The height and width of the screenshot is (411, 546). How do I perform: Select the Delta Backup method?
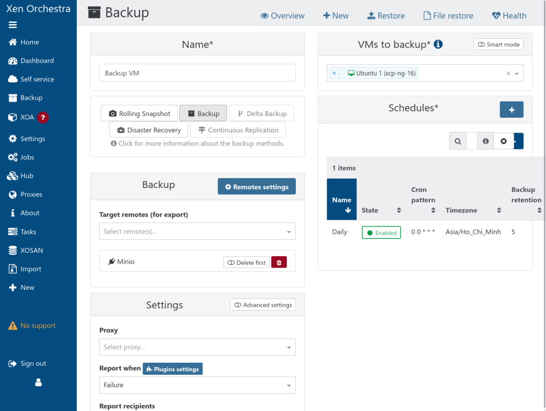coord(262,113)
